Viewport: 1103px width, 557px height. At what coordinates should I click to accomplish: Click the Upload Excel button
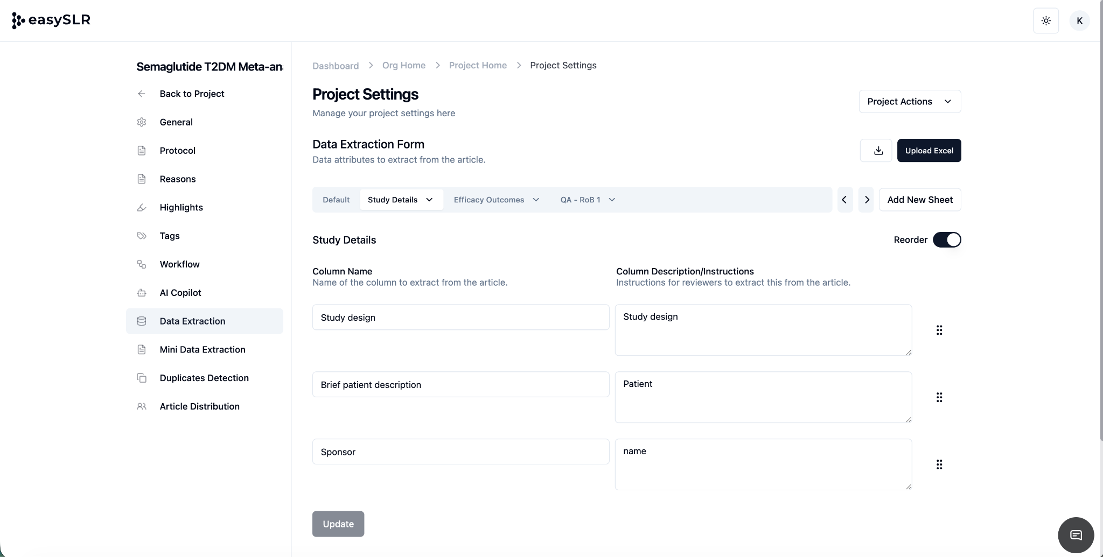coord(929,151)
